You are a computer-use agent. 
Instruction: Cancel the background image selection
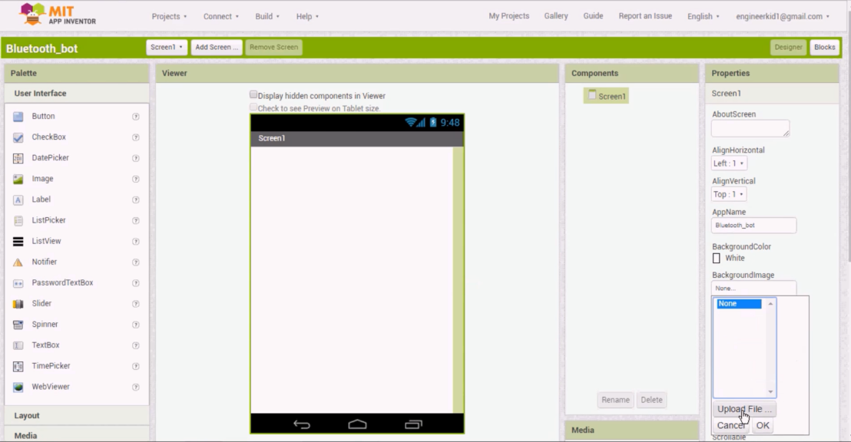pyautogui.click(x=732, y=425)
